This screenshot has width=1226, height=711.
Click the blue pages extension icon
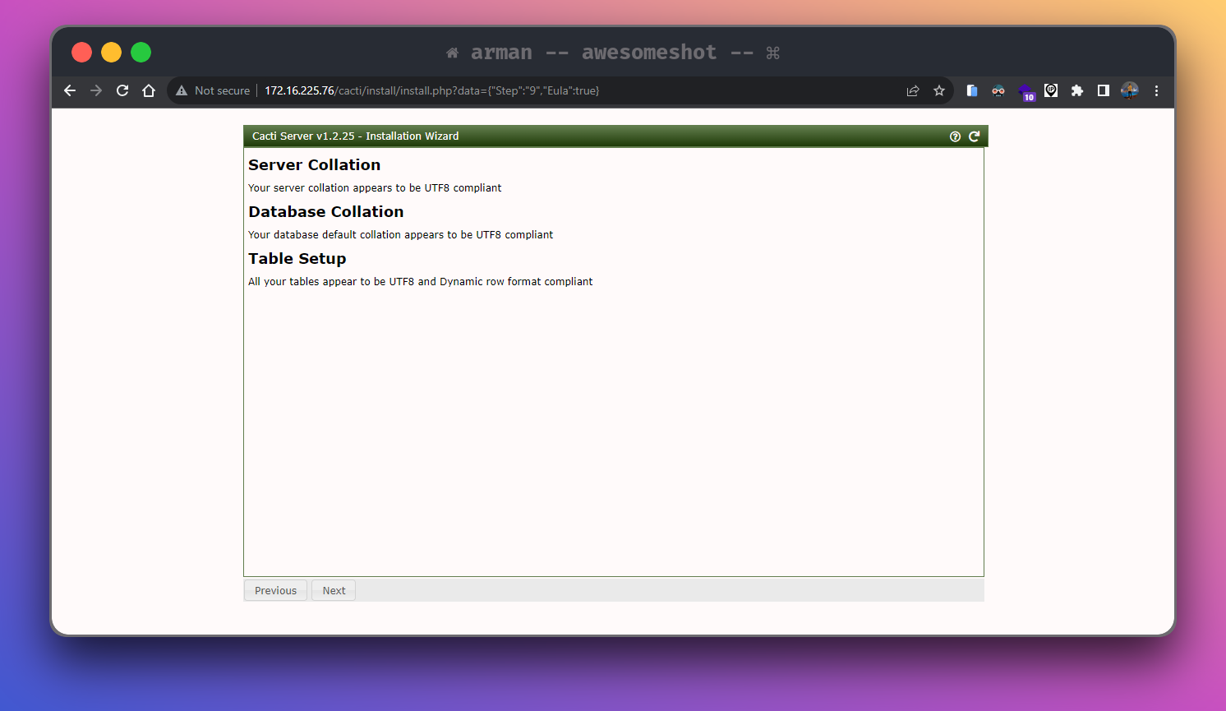click(972, 90)
